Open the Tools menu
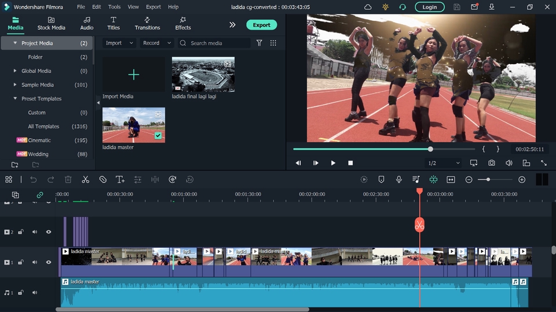The width and height of the screenshot is (556, 312). pyautogui.click(x=114, y=7)
